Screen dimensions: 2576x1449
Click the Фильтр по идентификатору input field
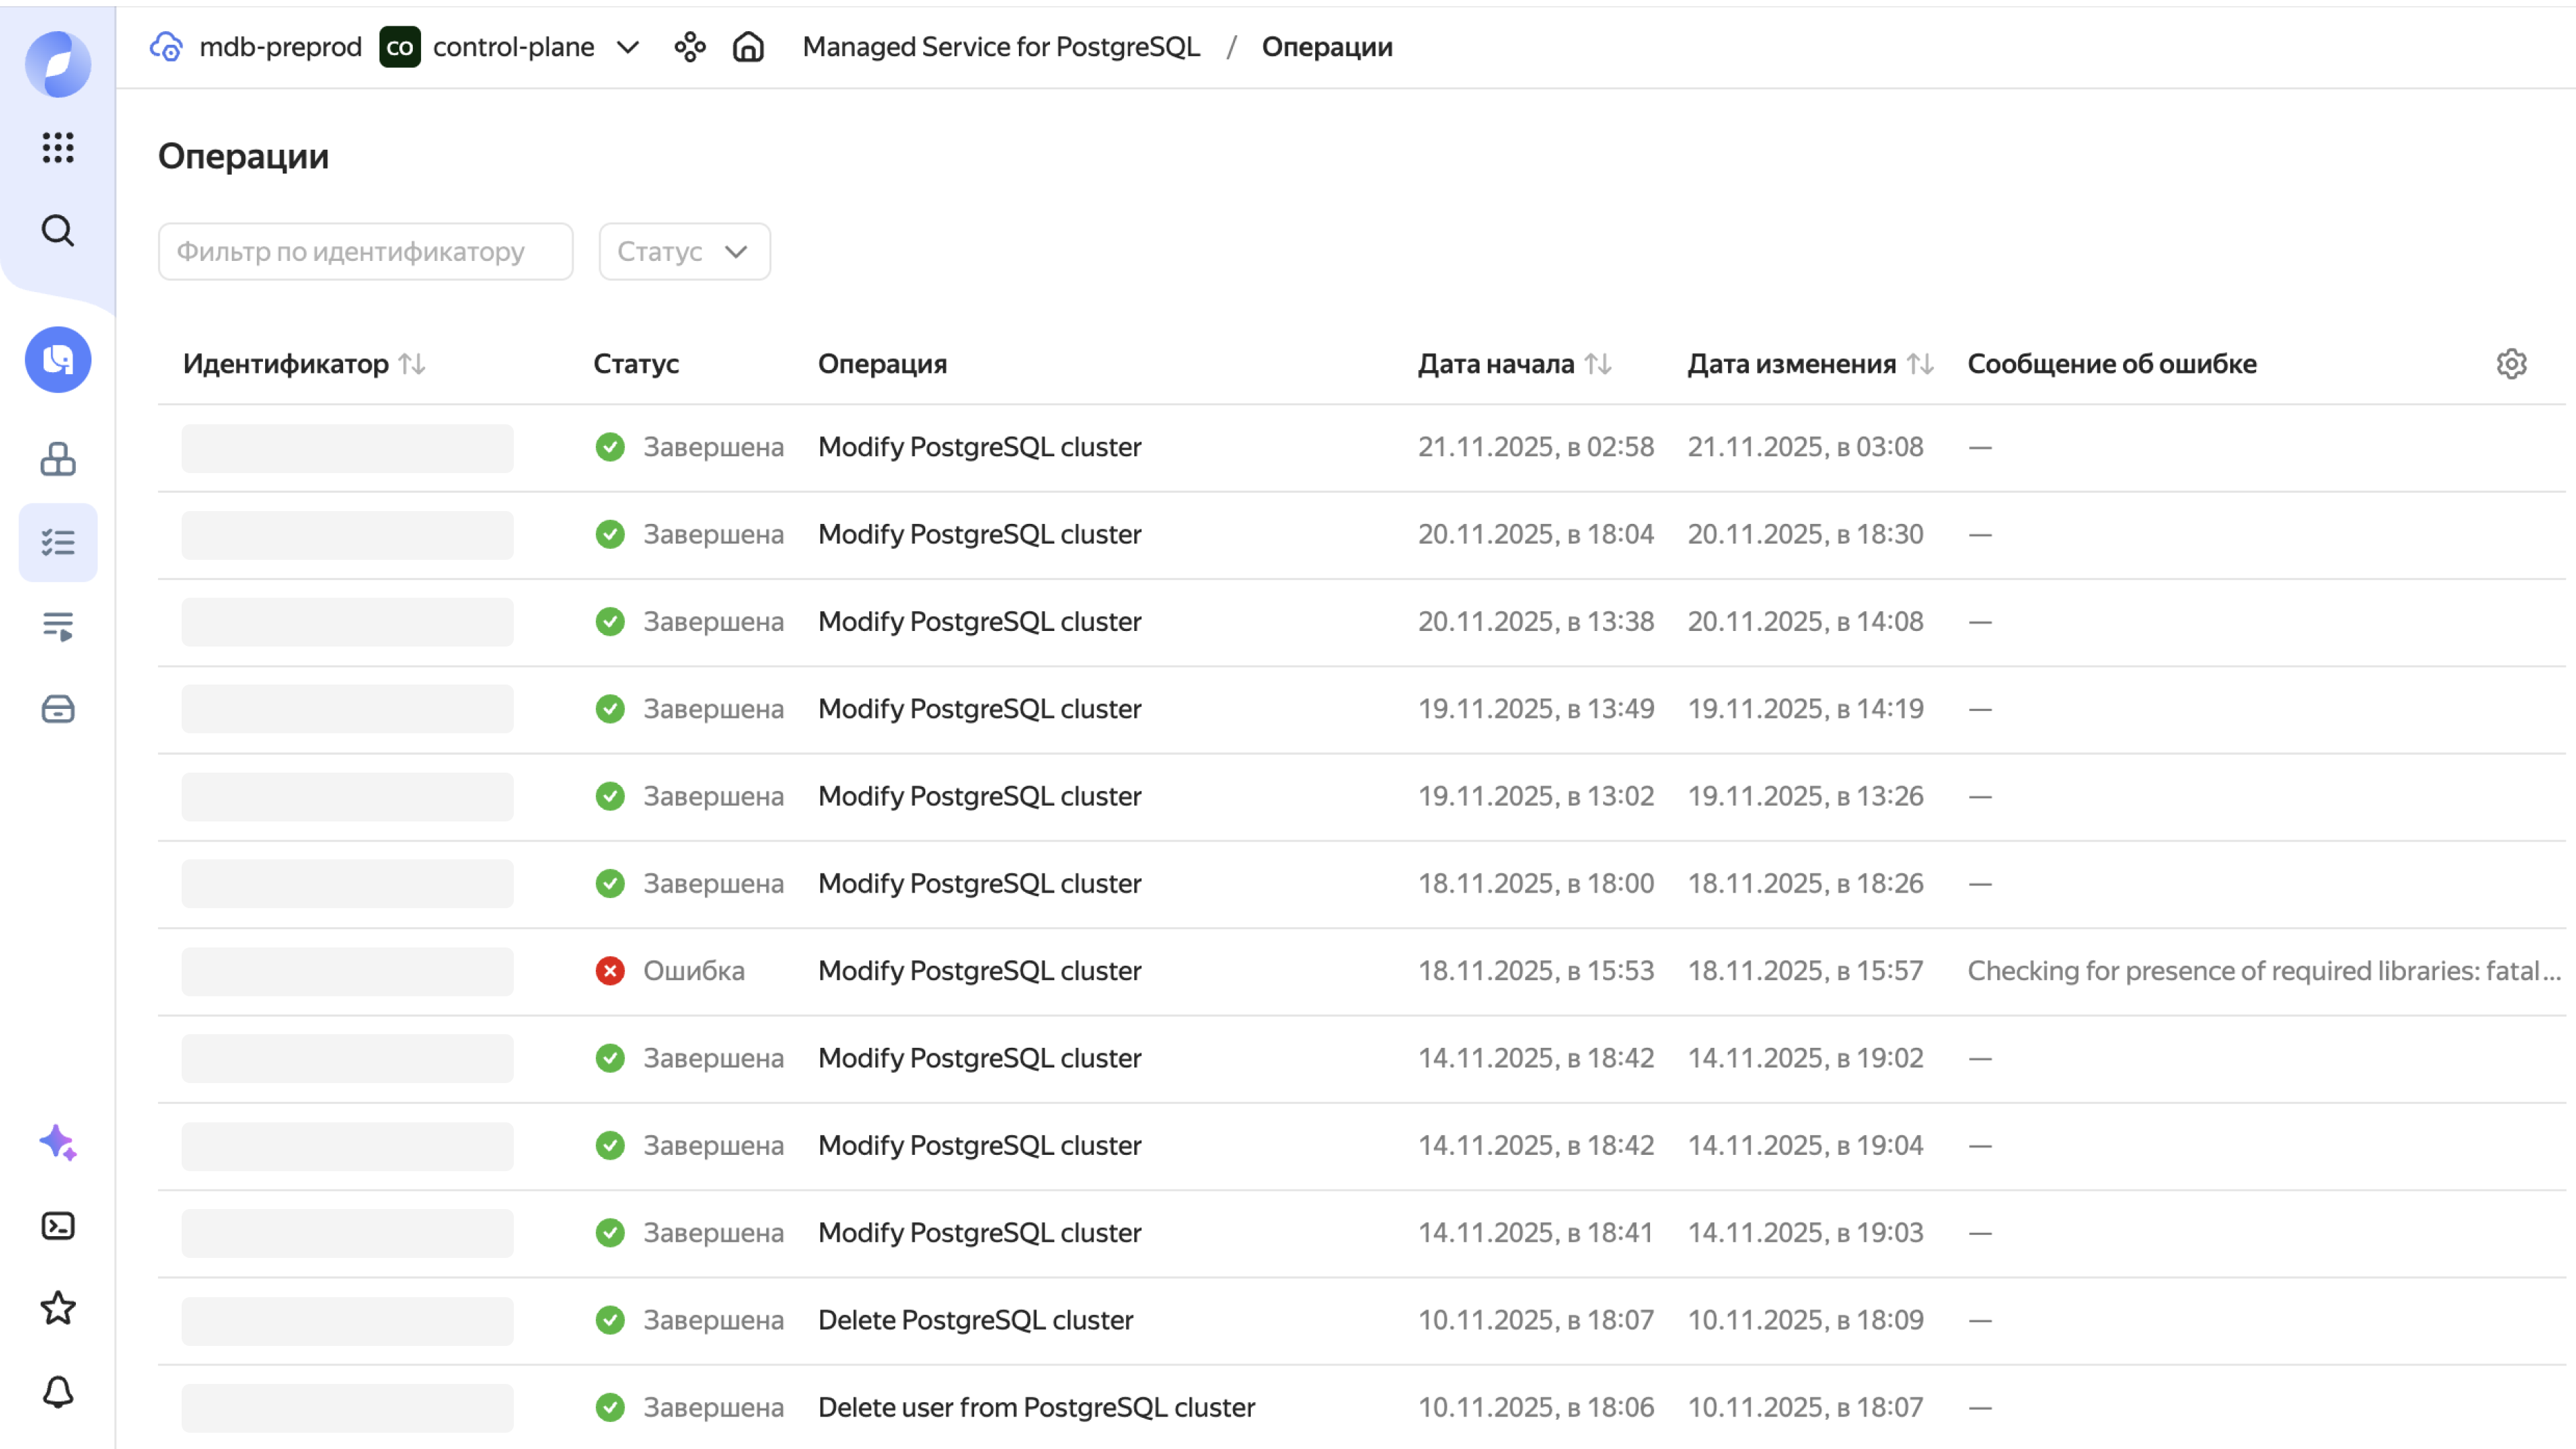coord(365,251)
